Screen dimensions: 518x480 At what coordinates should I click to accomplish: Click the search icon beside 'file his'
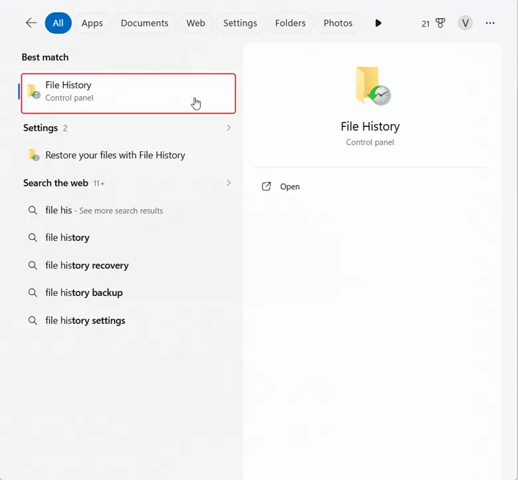(x=33, y=210)
